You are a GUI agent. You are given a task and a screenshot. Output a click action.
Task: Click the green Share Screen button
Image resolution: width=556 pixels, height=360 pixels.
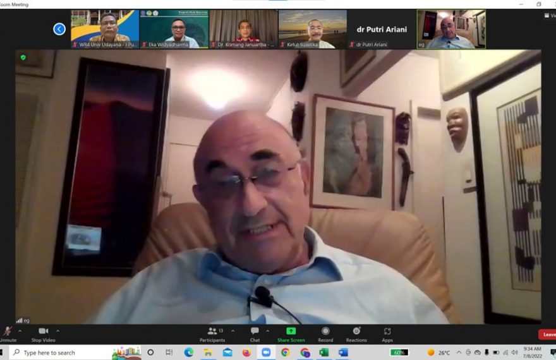click(x=291, y=333)
